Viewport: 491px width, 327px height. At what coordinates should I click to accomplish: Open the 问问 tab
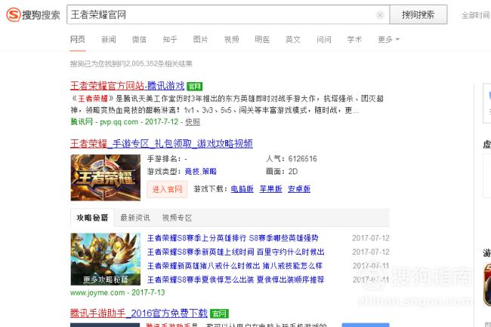(324, 39)
